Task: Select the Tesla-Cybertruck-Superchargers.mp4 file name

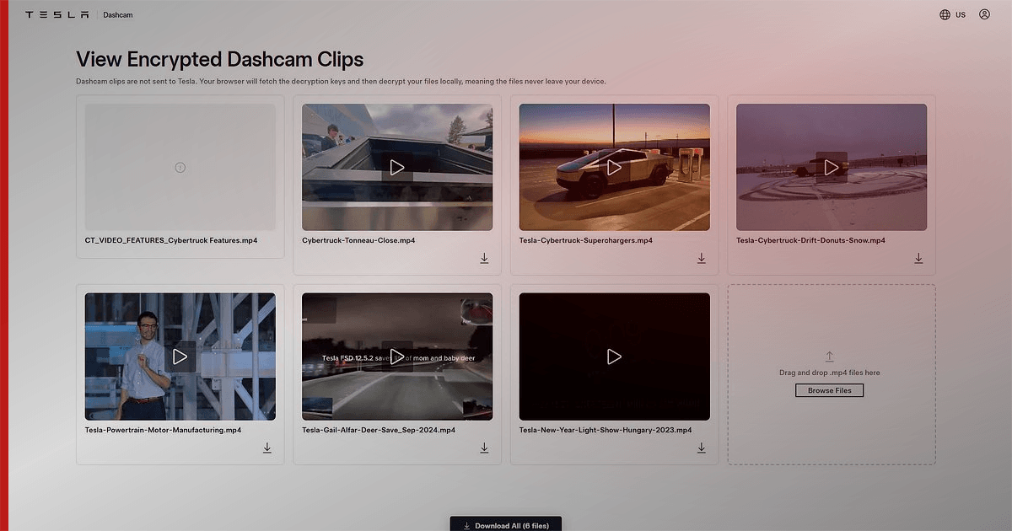Action: pos(586,240)
